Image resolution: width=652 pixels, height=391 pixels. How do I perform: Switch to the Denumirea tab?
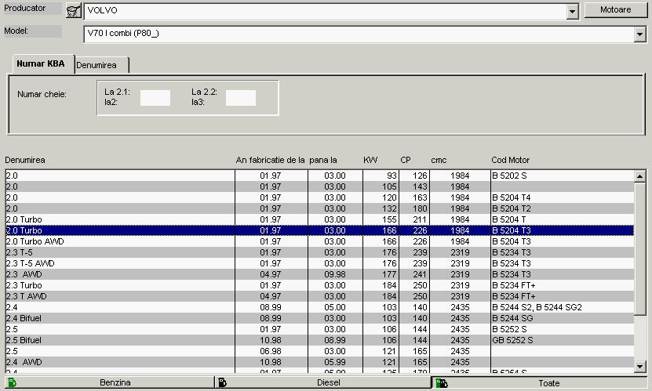click(x=101, y=65)
